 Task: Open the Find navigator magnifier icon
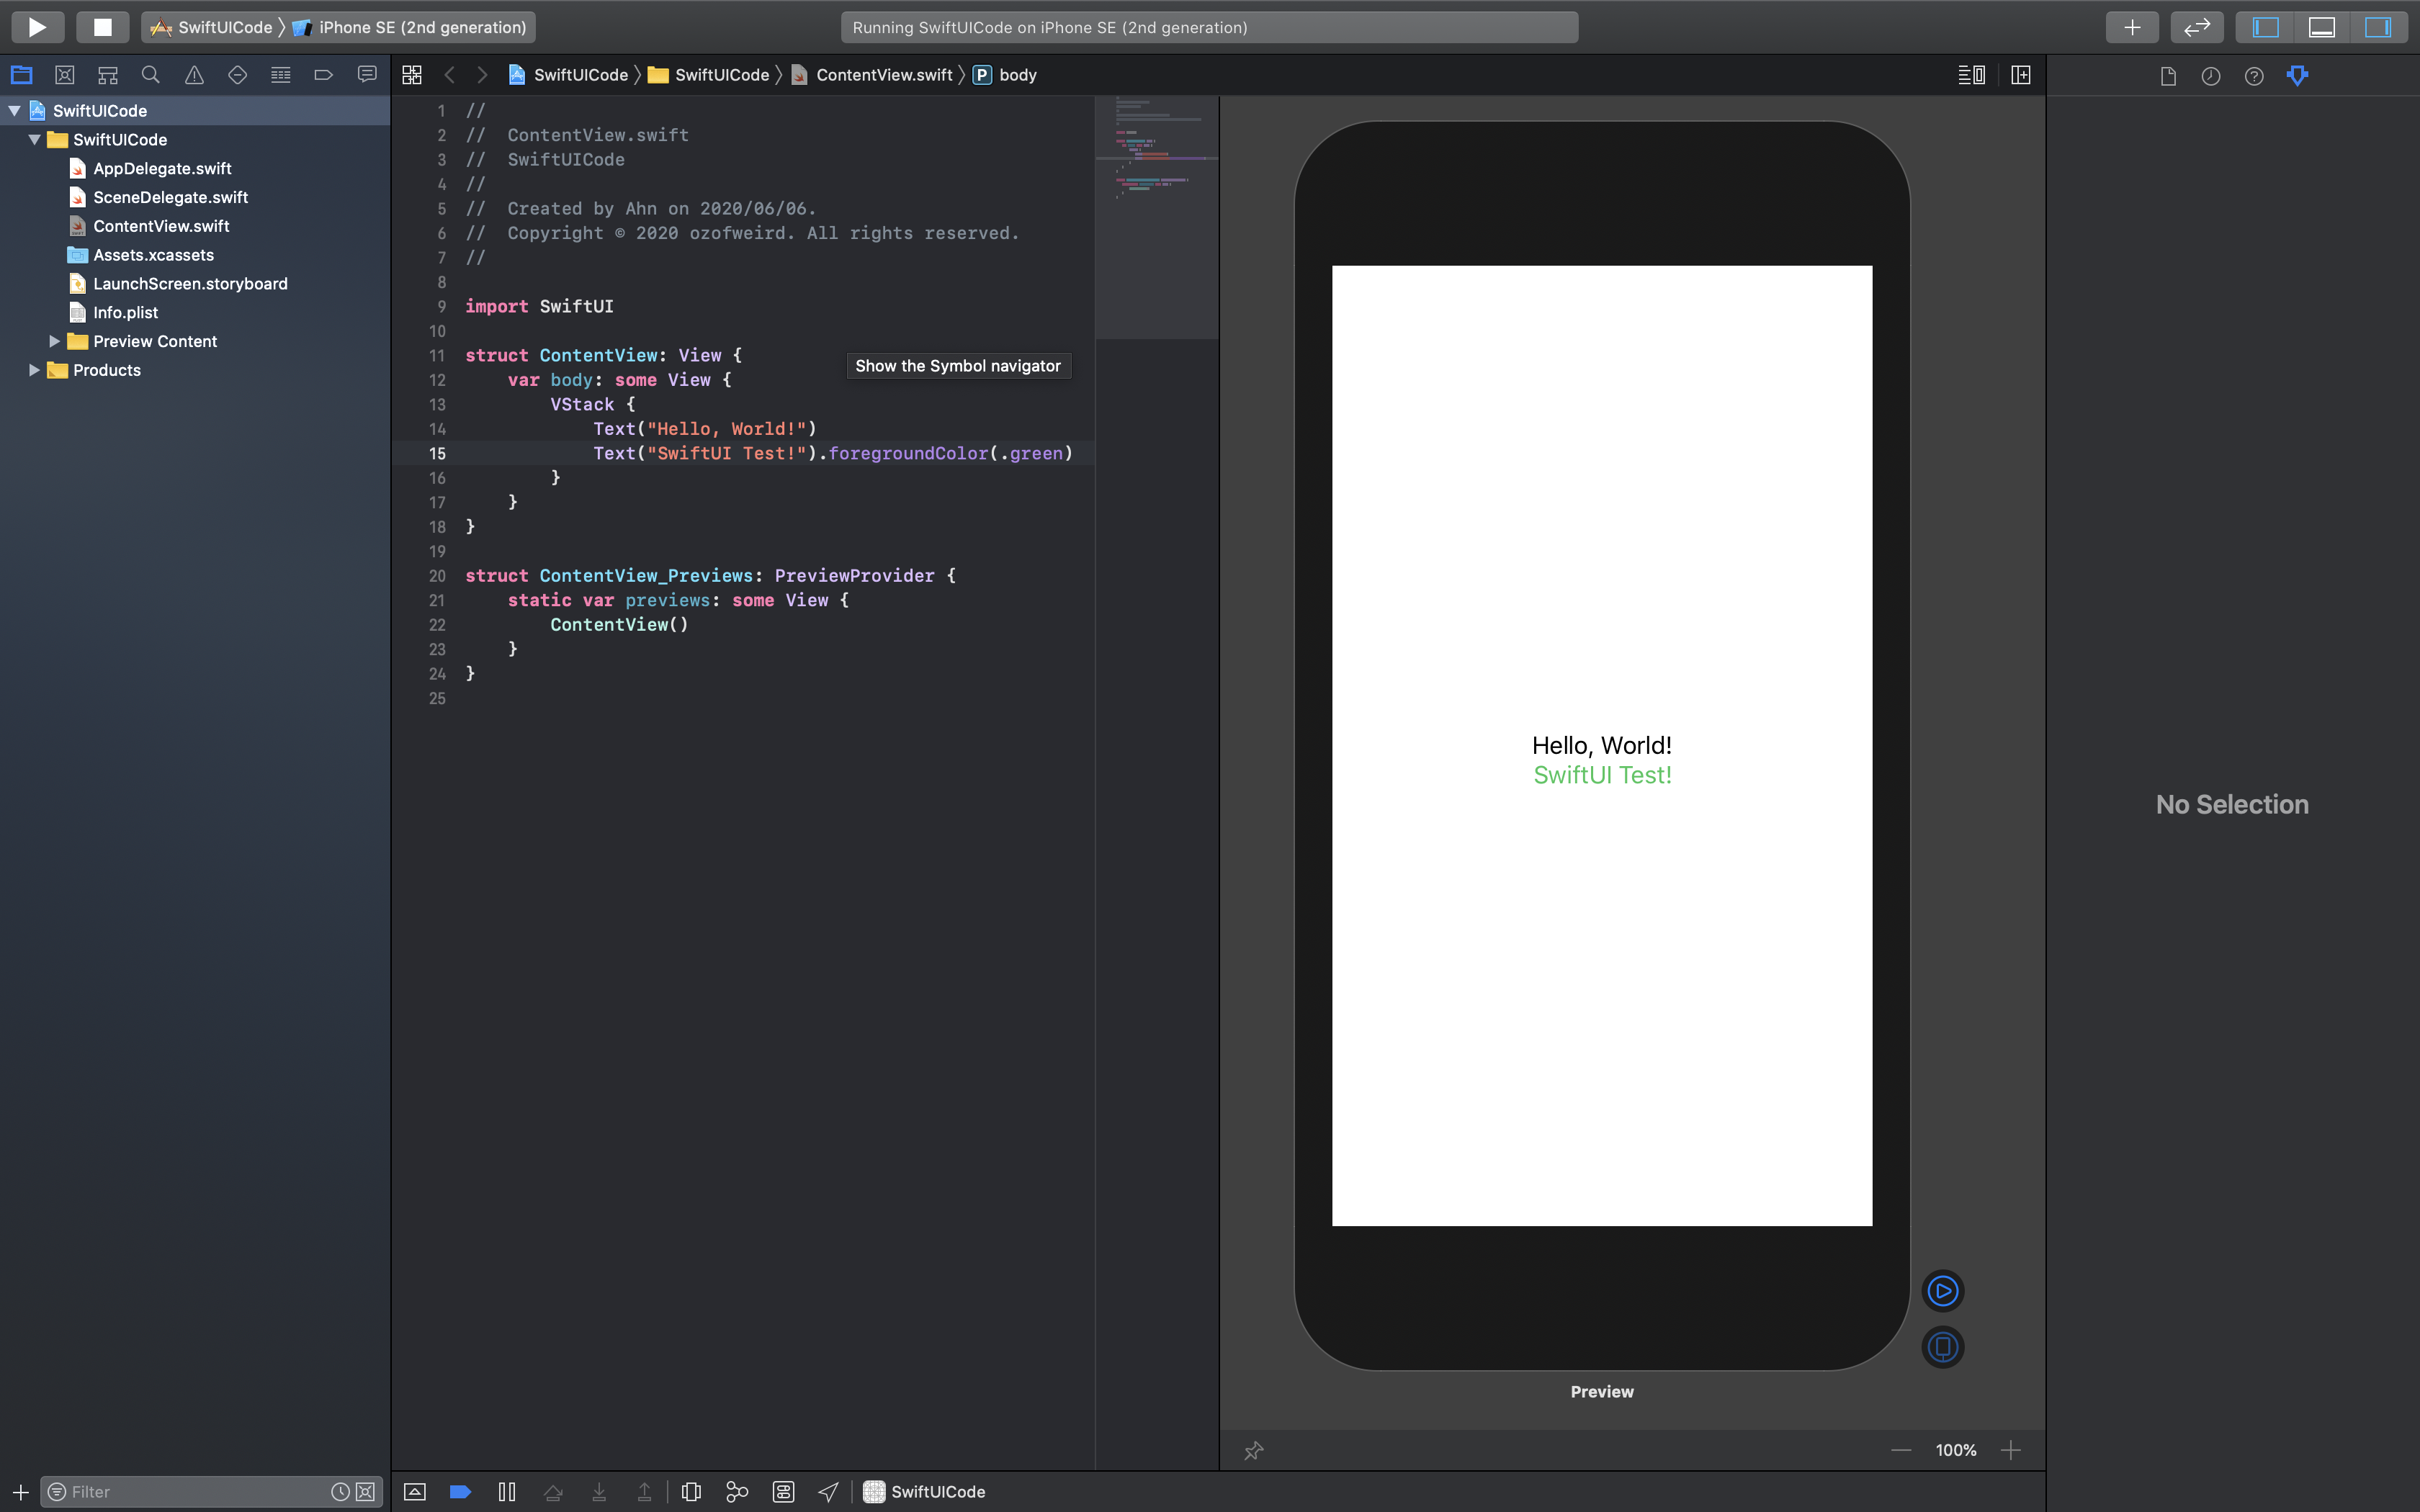(151, 75)
